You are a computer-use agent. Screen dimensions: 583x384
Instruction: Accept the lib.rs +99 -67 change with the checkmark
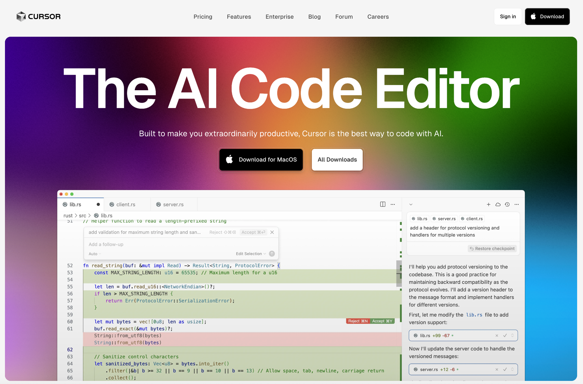point(505,335)
